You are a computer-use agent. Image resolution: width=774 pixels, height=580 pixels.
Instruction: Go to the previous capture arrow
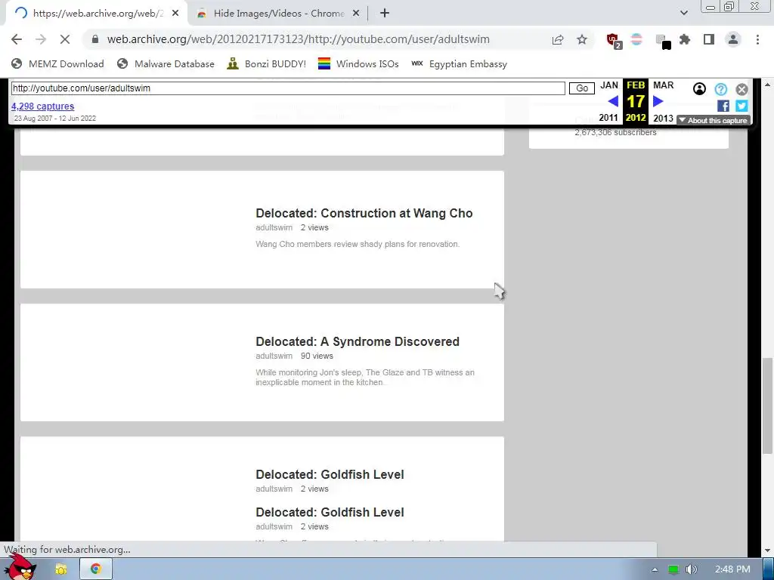point(612,101)
